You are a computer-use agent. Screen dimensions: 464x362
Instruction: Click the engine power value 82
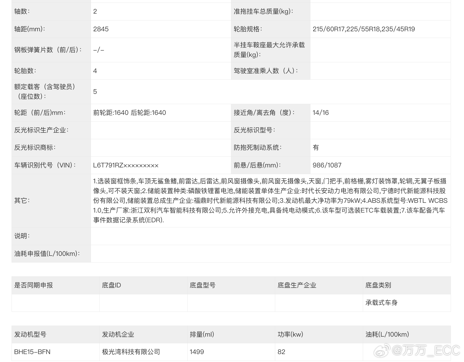point(281,352)
